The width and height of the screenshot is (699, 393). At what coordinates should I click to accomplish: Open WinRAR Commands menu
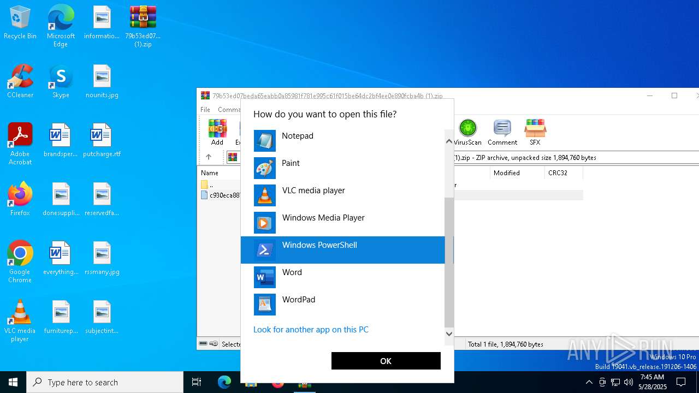tap(229, 110)
